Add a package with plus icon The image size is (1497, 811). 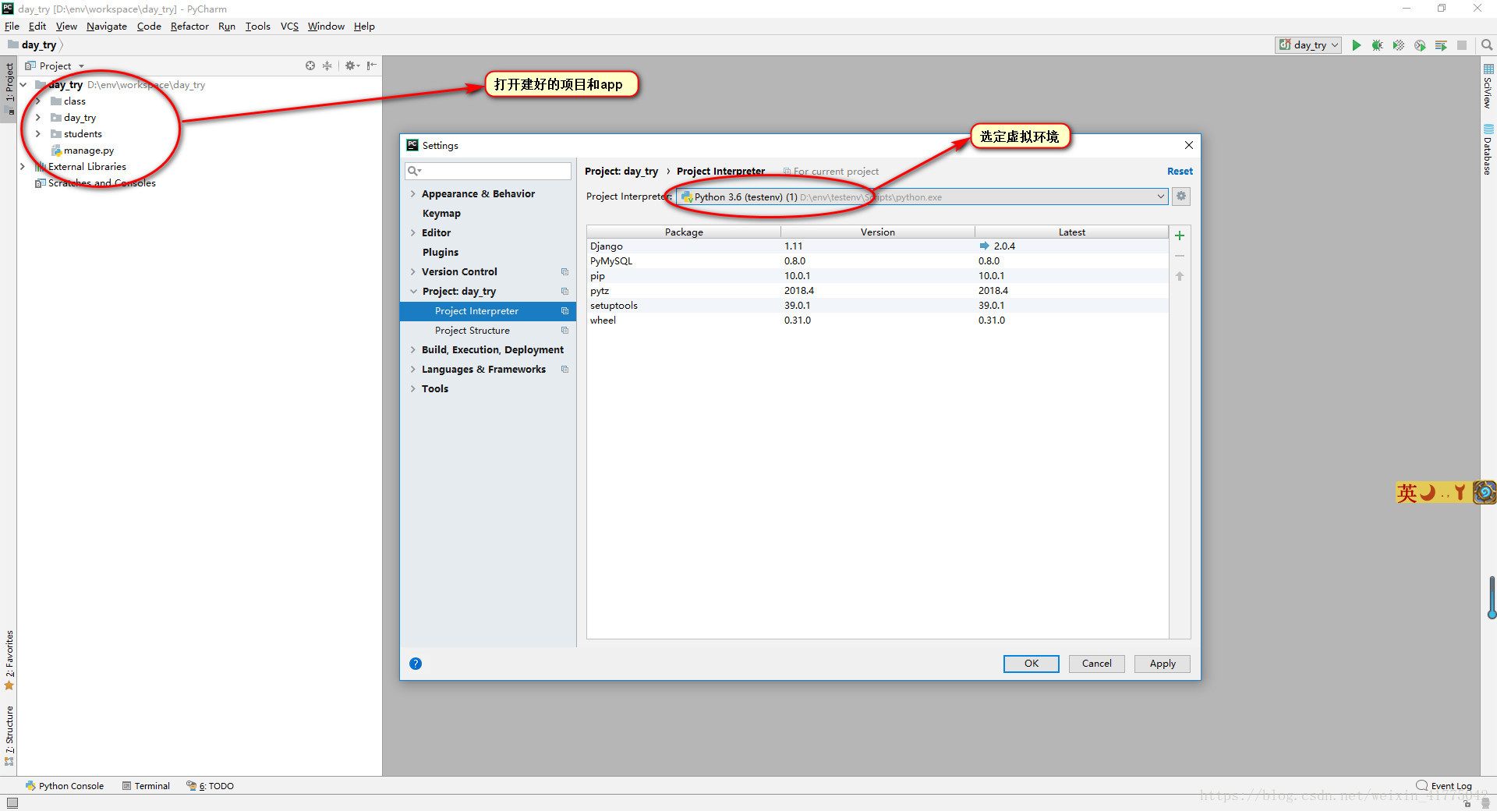coord(1180,236)
